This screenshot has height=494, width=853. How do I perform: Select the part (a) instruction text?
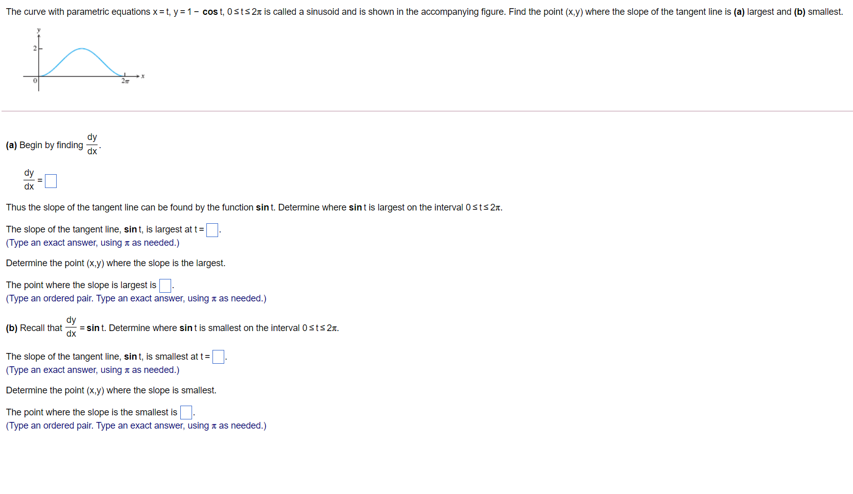(51, 145)
